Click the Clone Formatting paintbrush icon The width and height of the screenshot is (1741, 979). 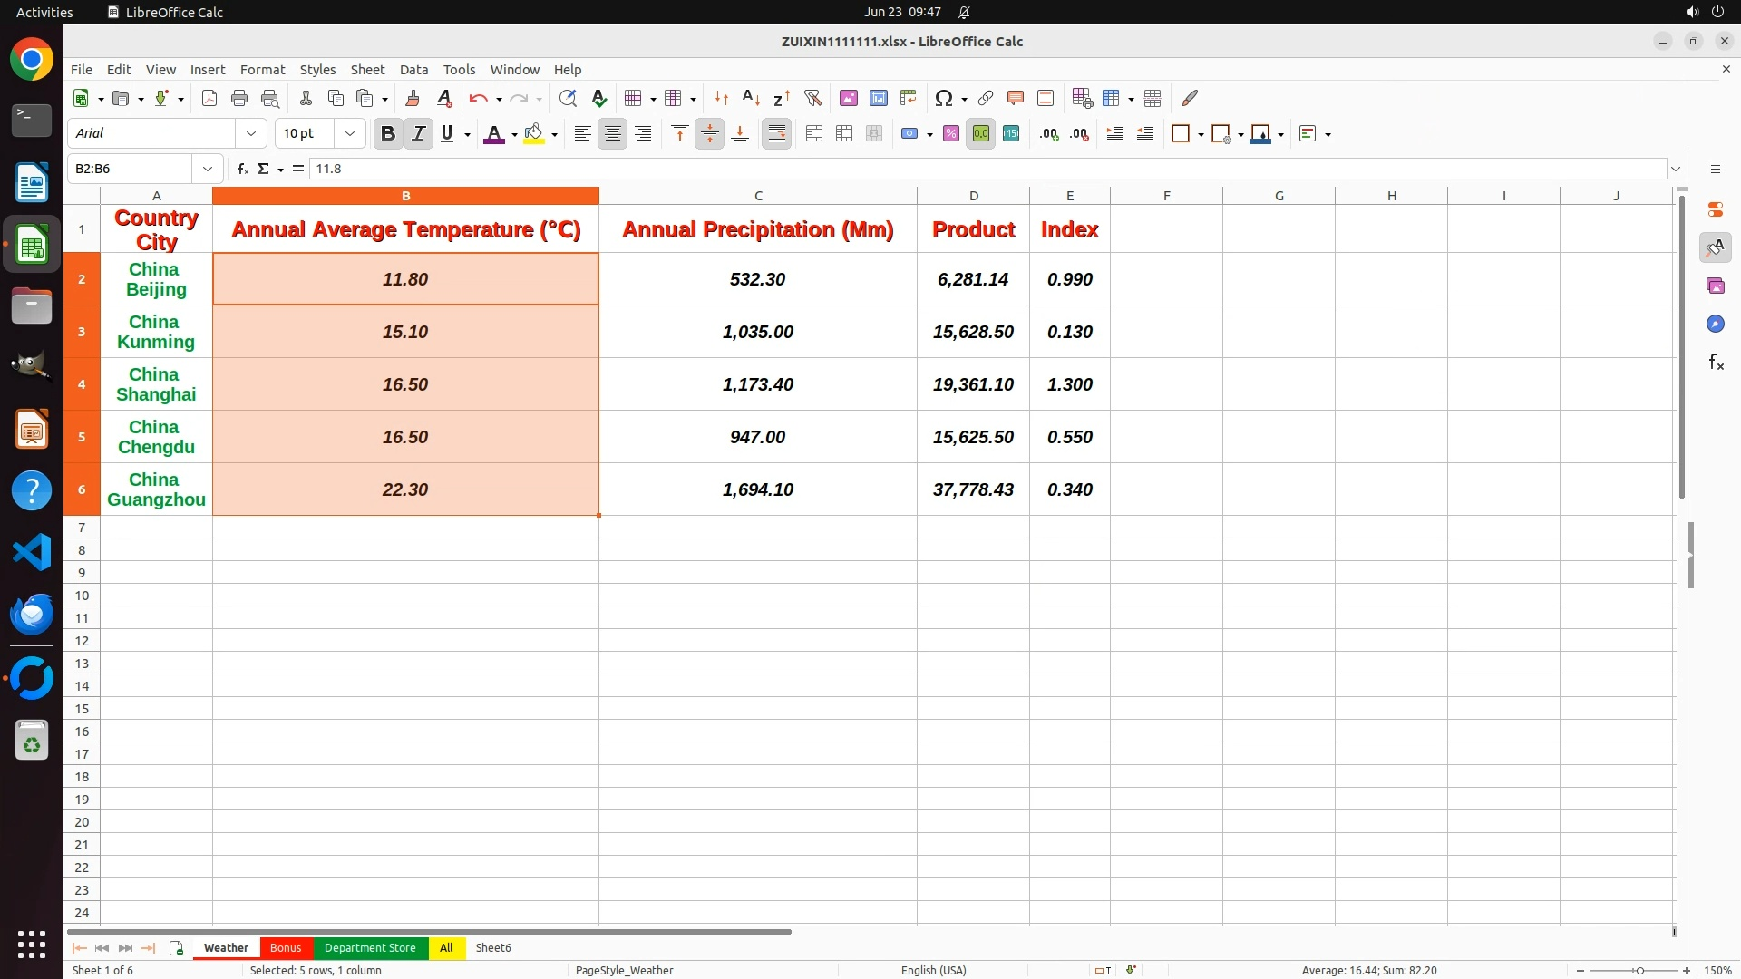coord(413,98)
